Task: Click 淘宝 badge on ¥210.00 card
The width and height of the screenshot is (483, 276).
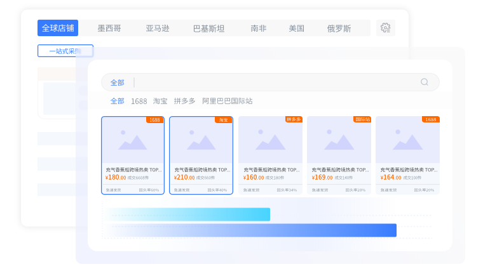Action: [x=223, y=120]
